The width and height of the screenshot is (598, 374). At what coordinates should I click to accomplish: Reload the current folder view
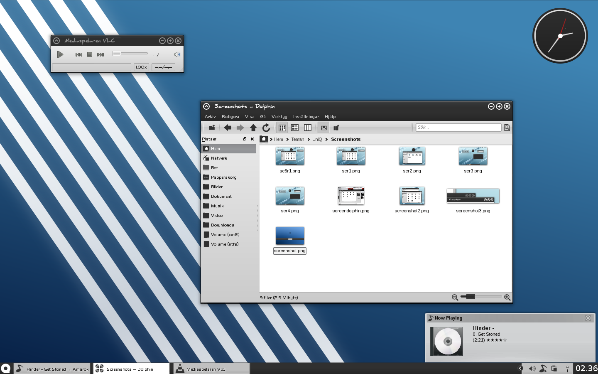266,128
